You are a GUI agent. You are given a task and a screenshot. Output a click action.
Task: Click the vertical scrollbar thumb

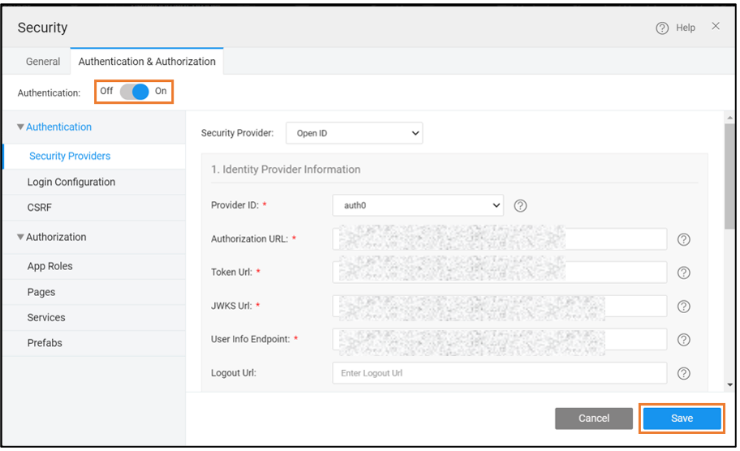pos(729,174)
